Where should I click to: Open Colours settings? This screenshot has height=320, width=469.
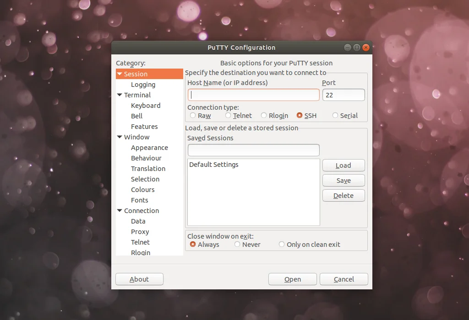tap(143, 190)
